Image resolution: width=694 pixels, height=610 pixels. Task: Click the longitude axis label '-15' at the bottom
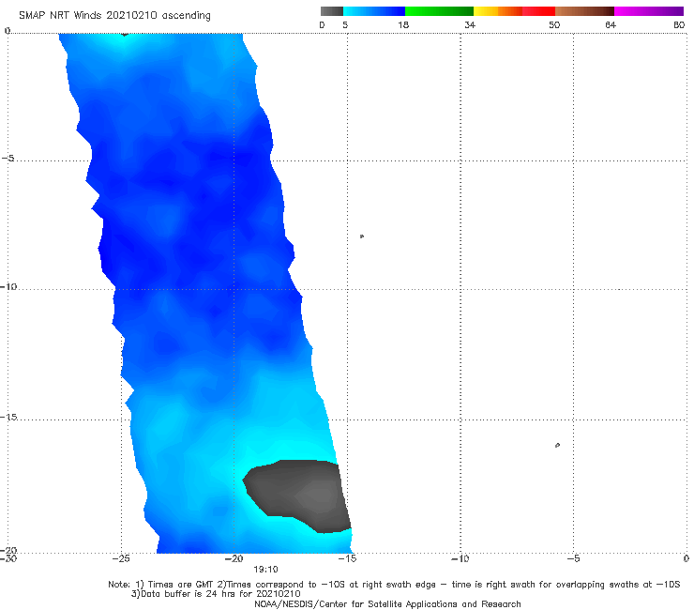347,558
